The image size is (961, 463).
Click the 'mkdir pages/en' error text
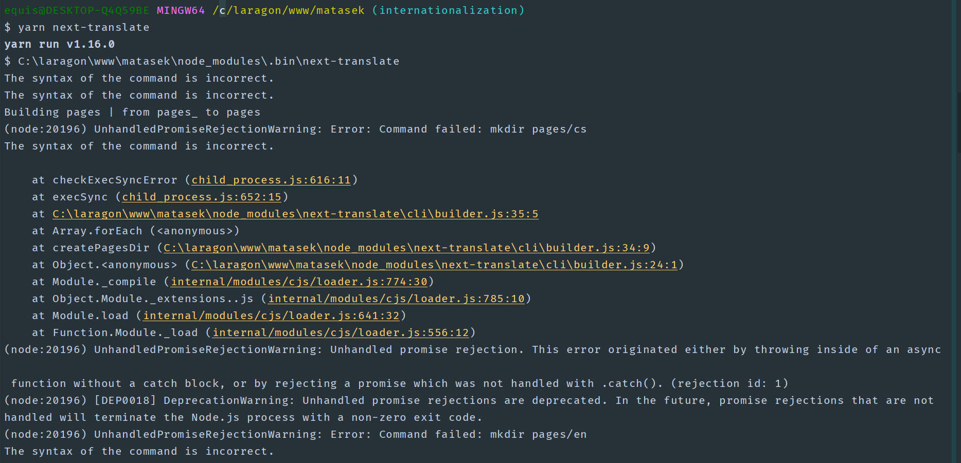point(538,434)
